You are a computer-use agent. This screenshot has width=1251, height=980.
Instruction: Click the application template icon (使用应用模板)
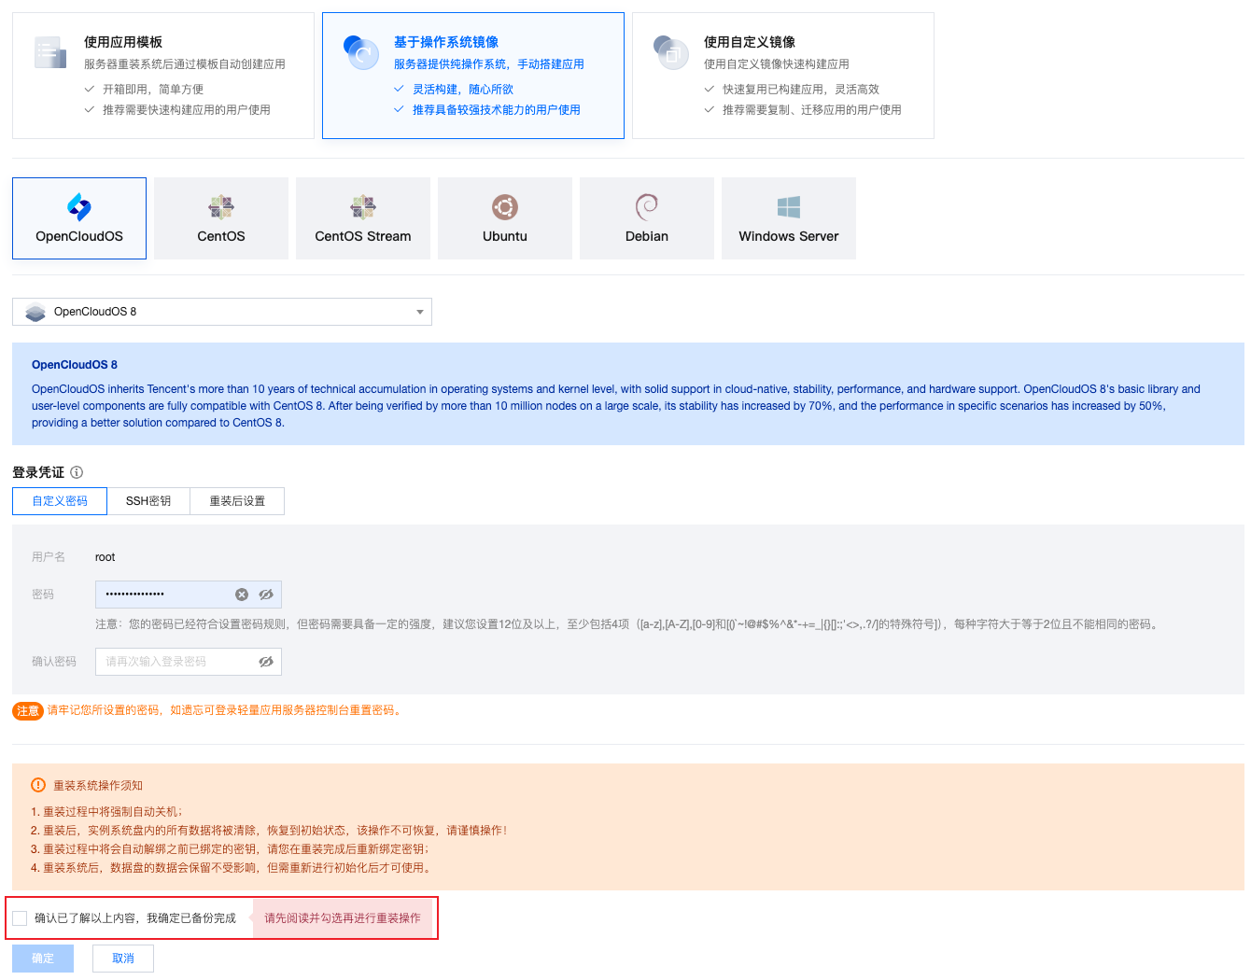[50, 52]
